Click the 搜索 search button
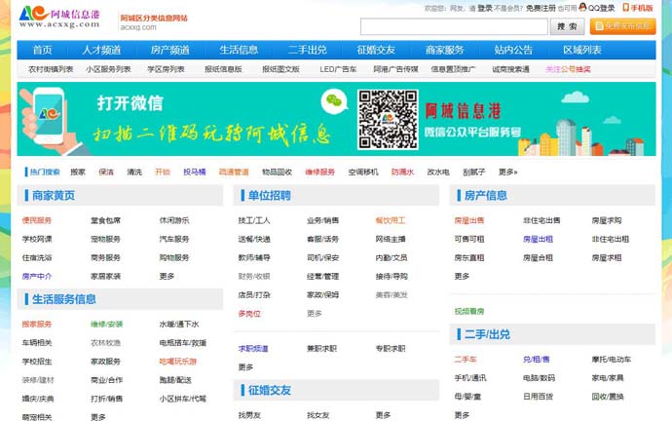 567,26
